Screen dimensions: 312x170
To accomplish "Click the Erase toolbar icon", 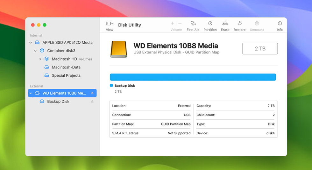I will point(225,24).
